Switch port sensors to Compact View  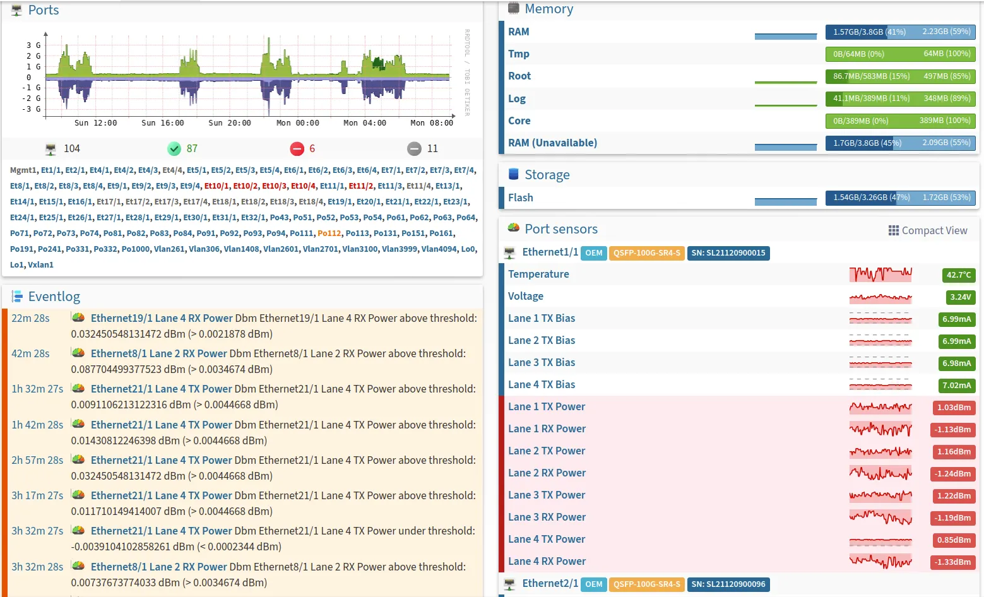point(927,230)
